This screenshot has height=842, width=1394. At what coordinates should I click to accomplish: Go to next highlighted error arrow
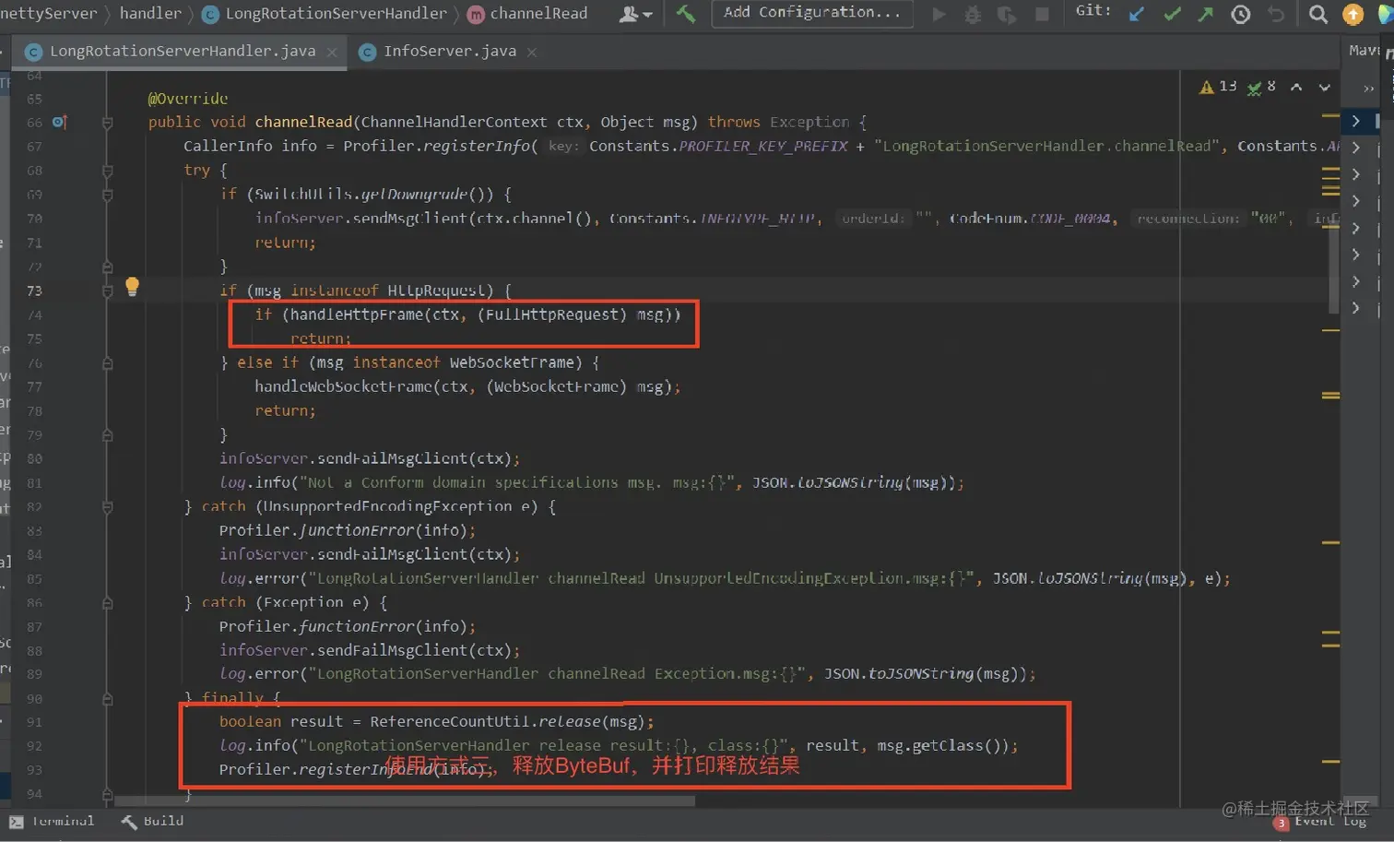(x=1325, y=87)
